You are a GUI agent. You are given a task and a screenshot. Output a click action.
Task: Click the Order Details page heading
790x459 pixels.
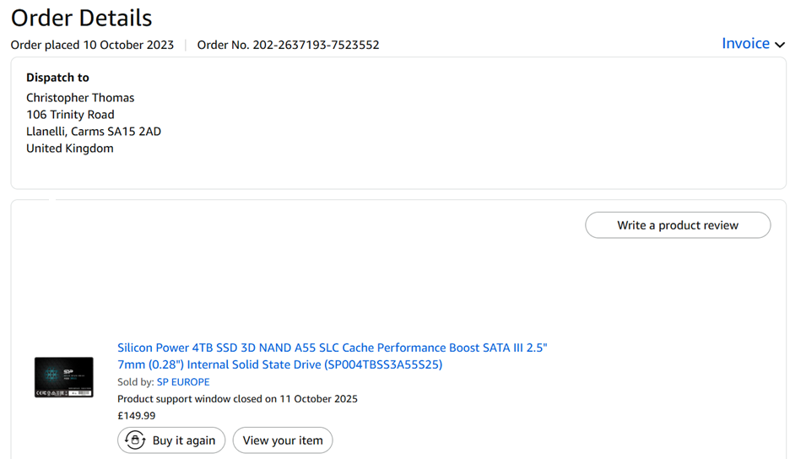click(82, 18)
